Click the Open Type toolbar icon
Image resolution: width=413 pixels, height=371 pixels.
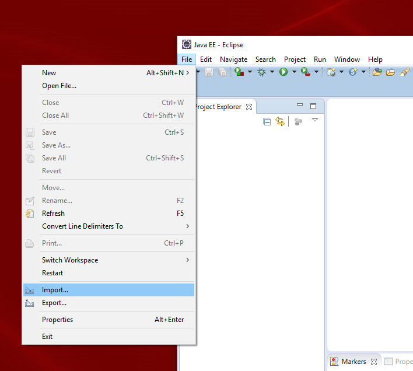(377, 72)
